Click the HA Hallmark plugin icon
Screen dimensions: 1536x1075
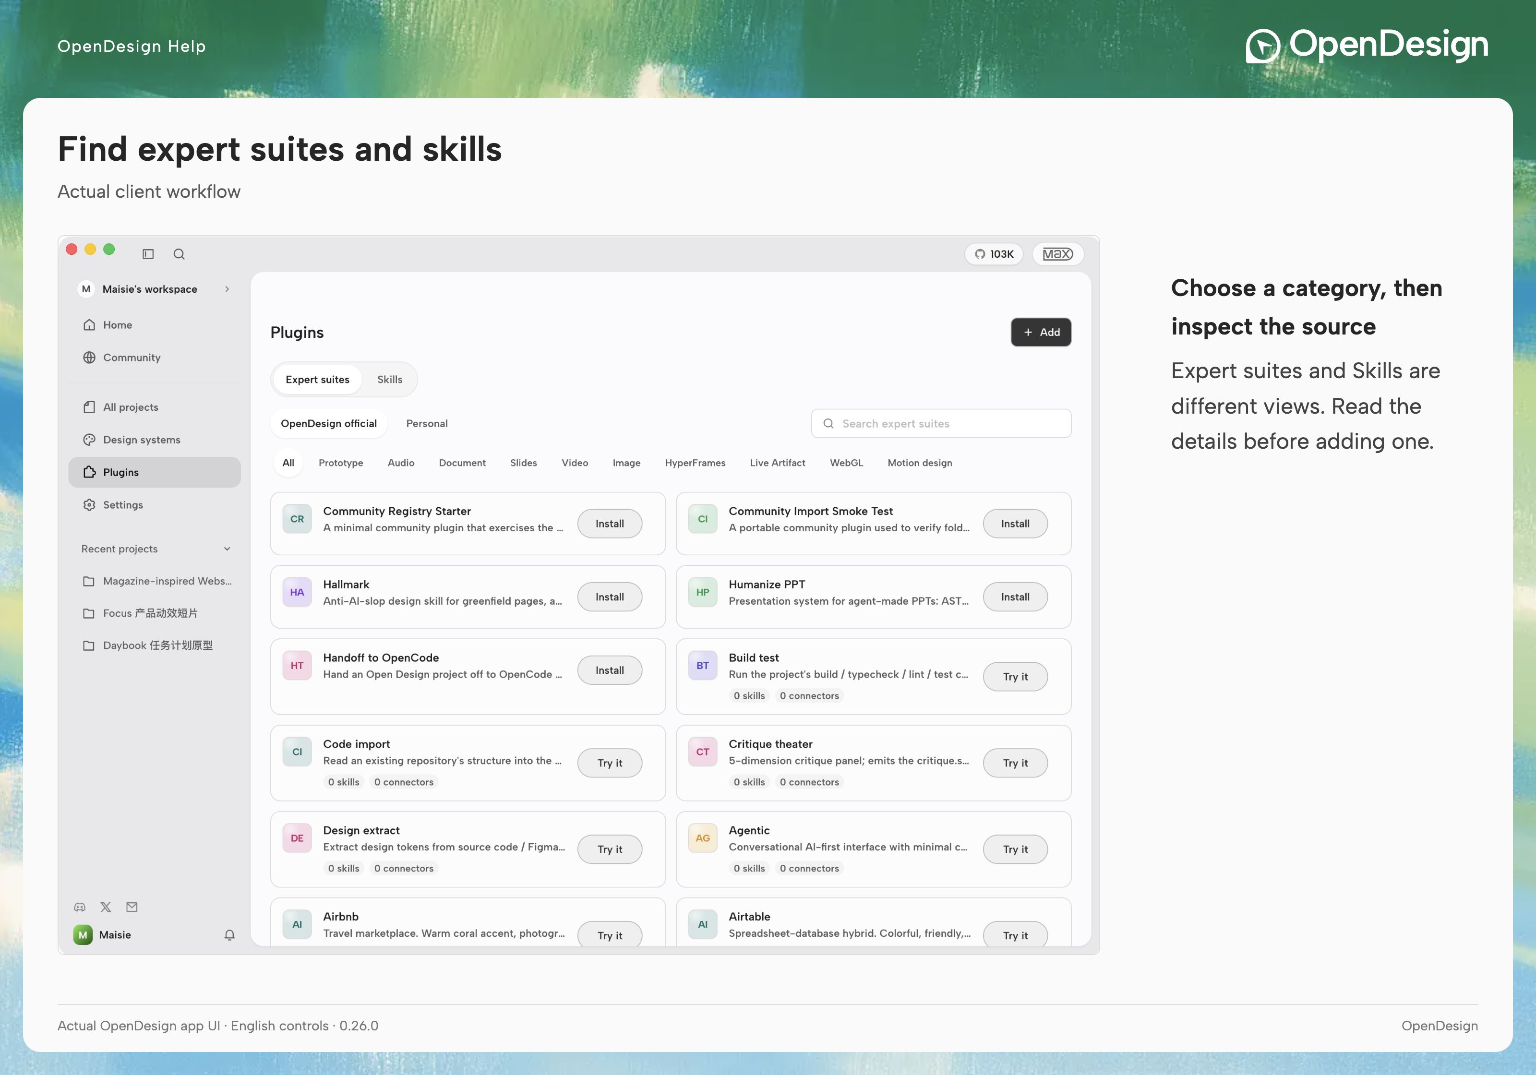click(297, 592)
